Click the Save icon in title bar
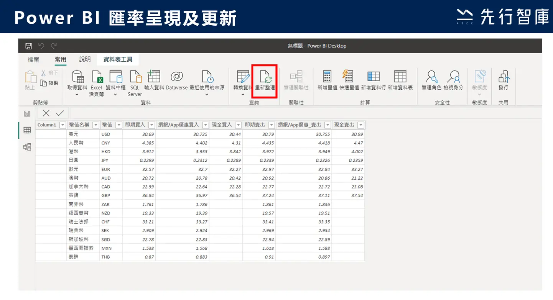Viewport: 553px width, 300px height. pyautogui.click(x=29, y=46)
